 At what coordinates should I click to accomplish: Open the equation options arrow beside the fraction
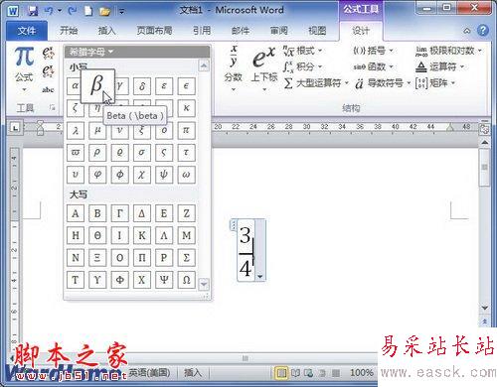coord(260,277)
